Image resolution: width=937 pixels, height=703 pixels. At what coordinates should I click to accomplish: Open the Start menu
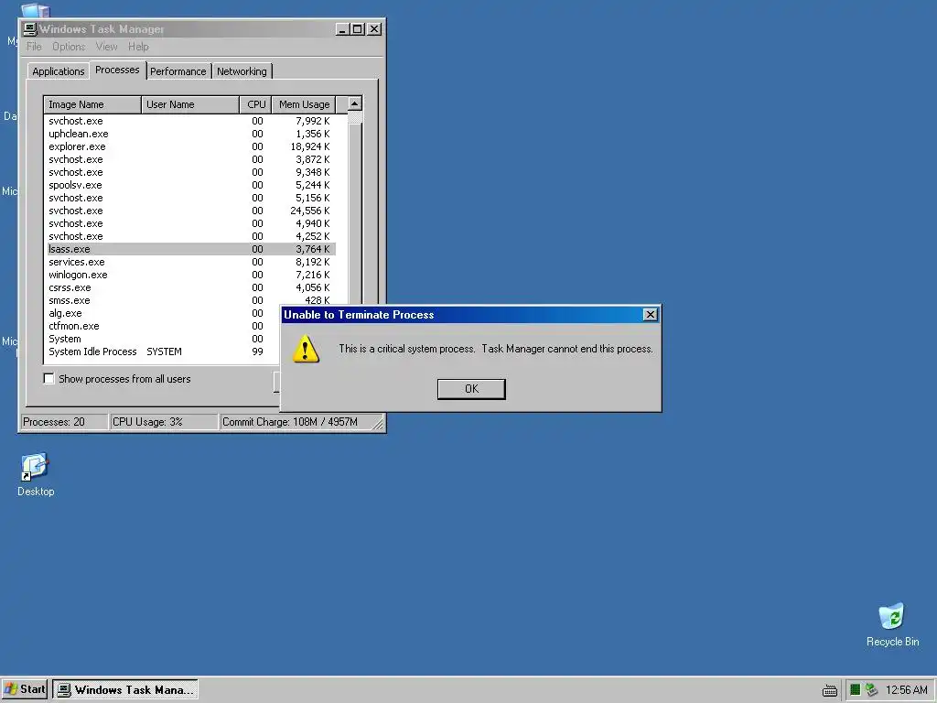tap(25, 689)
